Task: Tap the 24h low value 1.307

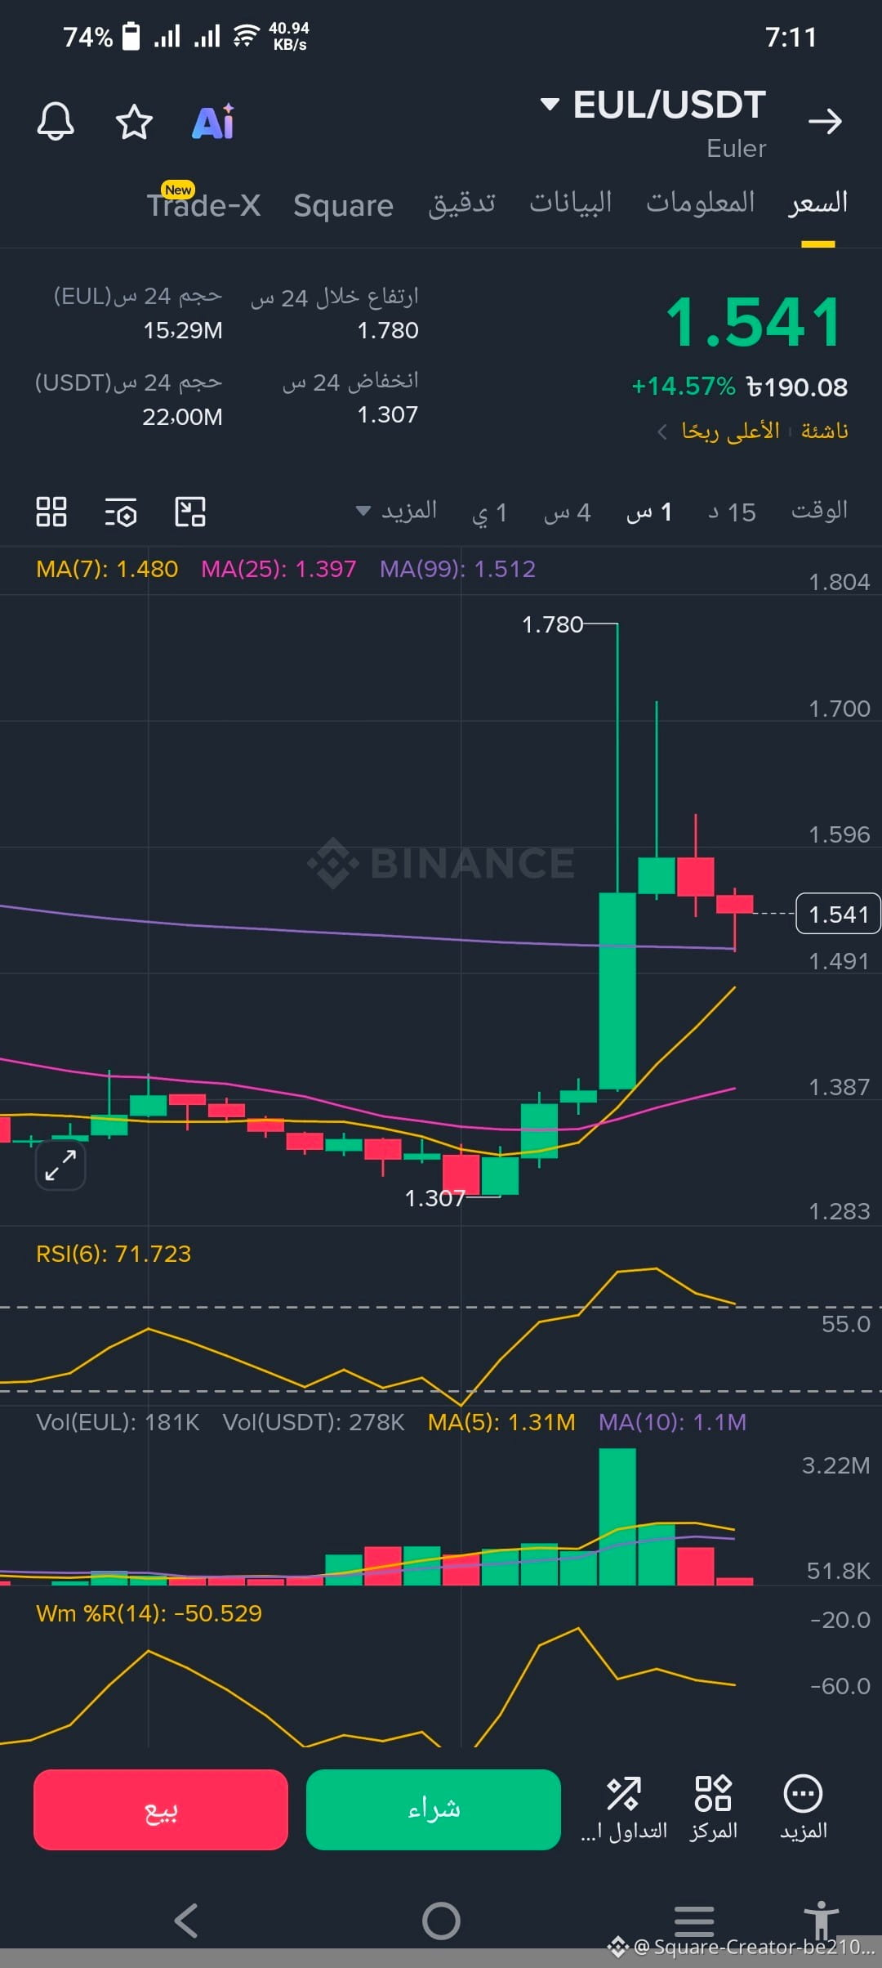Action: click(x=388, y=414)
